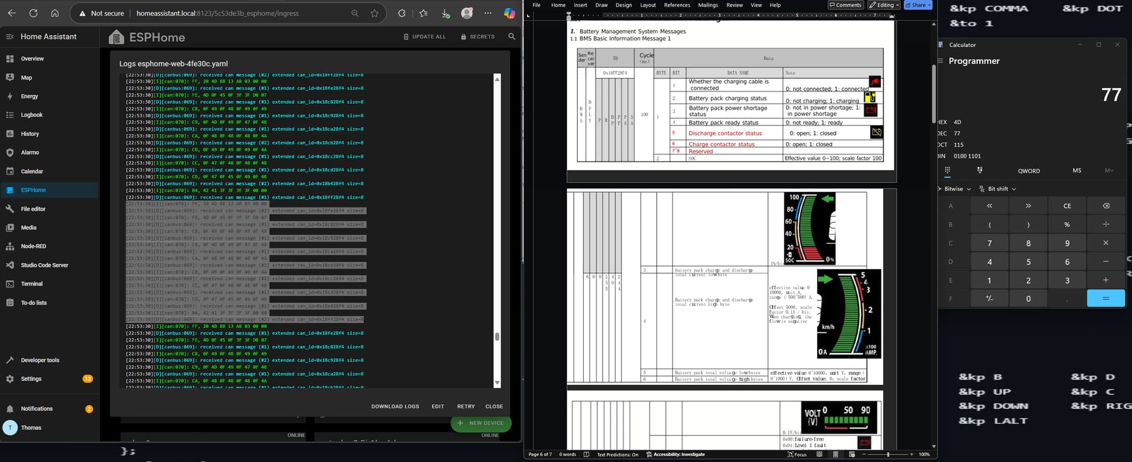Open the Editing mode dropdown in Word

(x=884, y=5)
